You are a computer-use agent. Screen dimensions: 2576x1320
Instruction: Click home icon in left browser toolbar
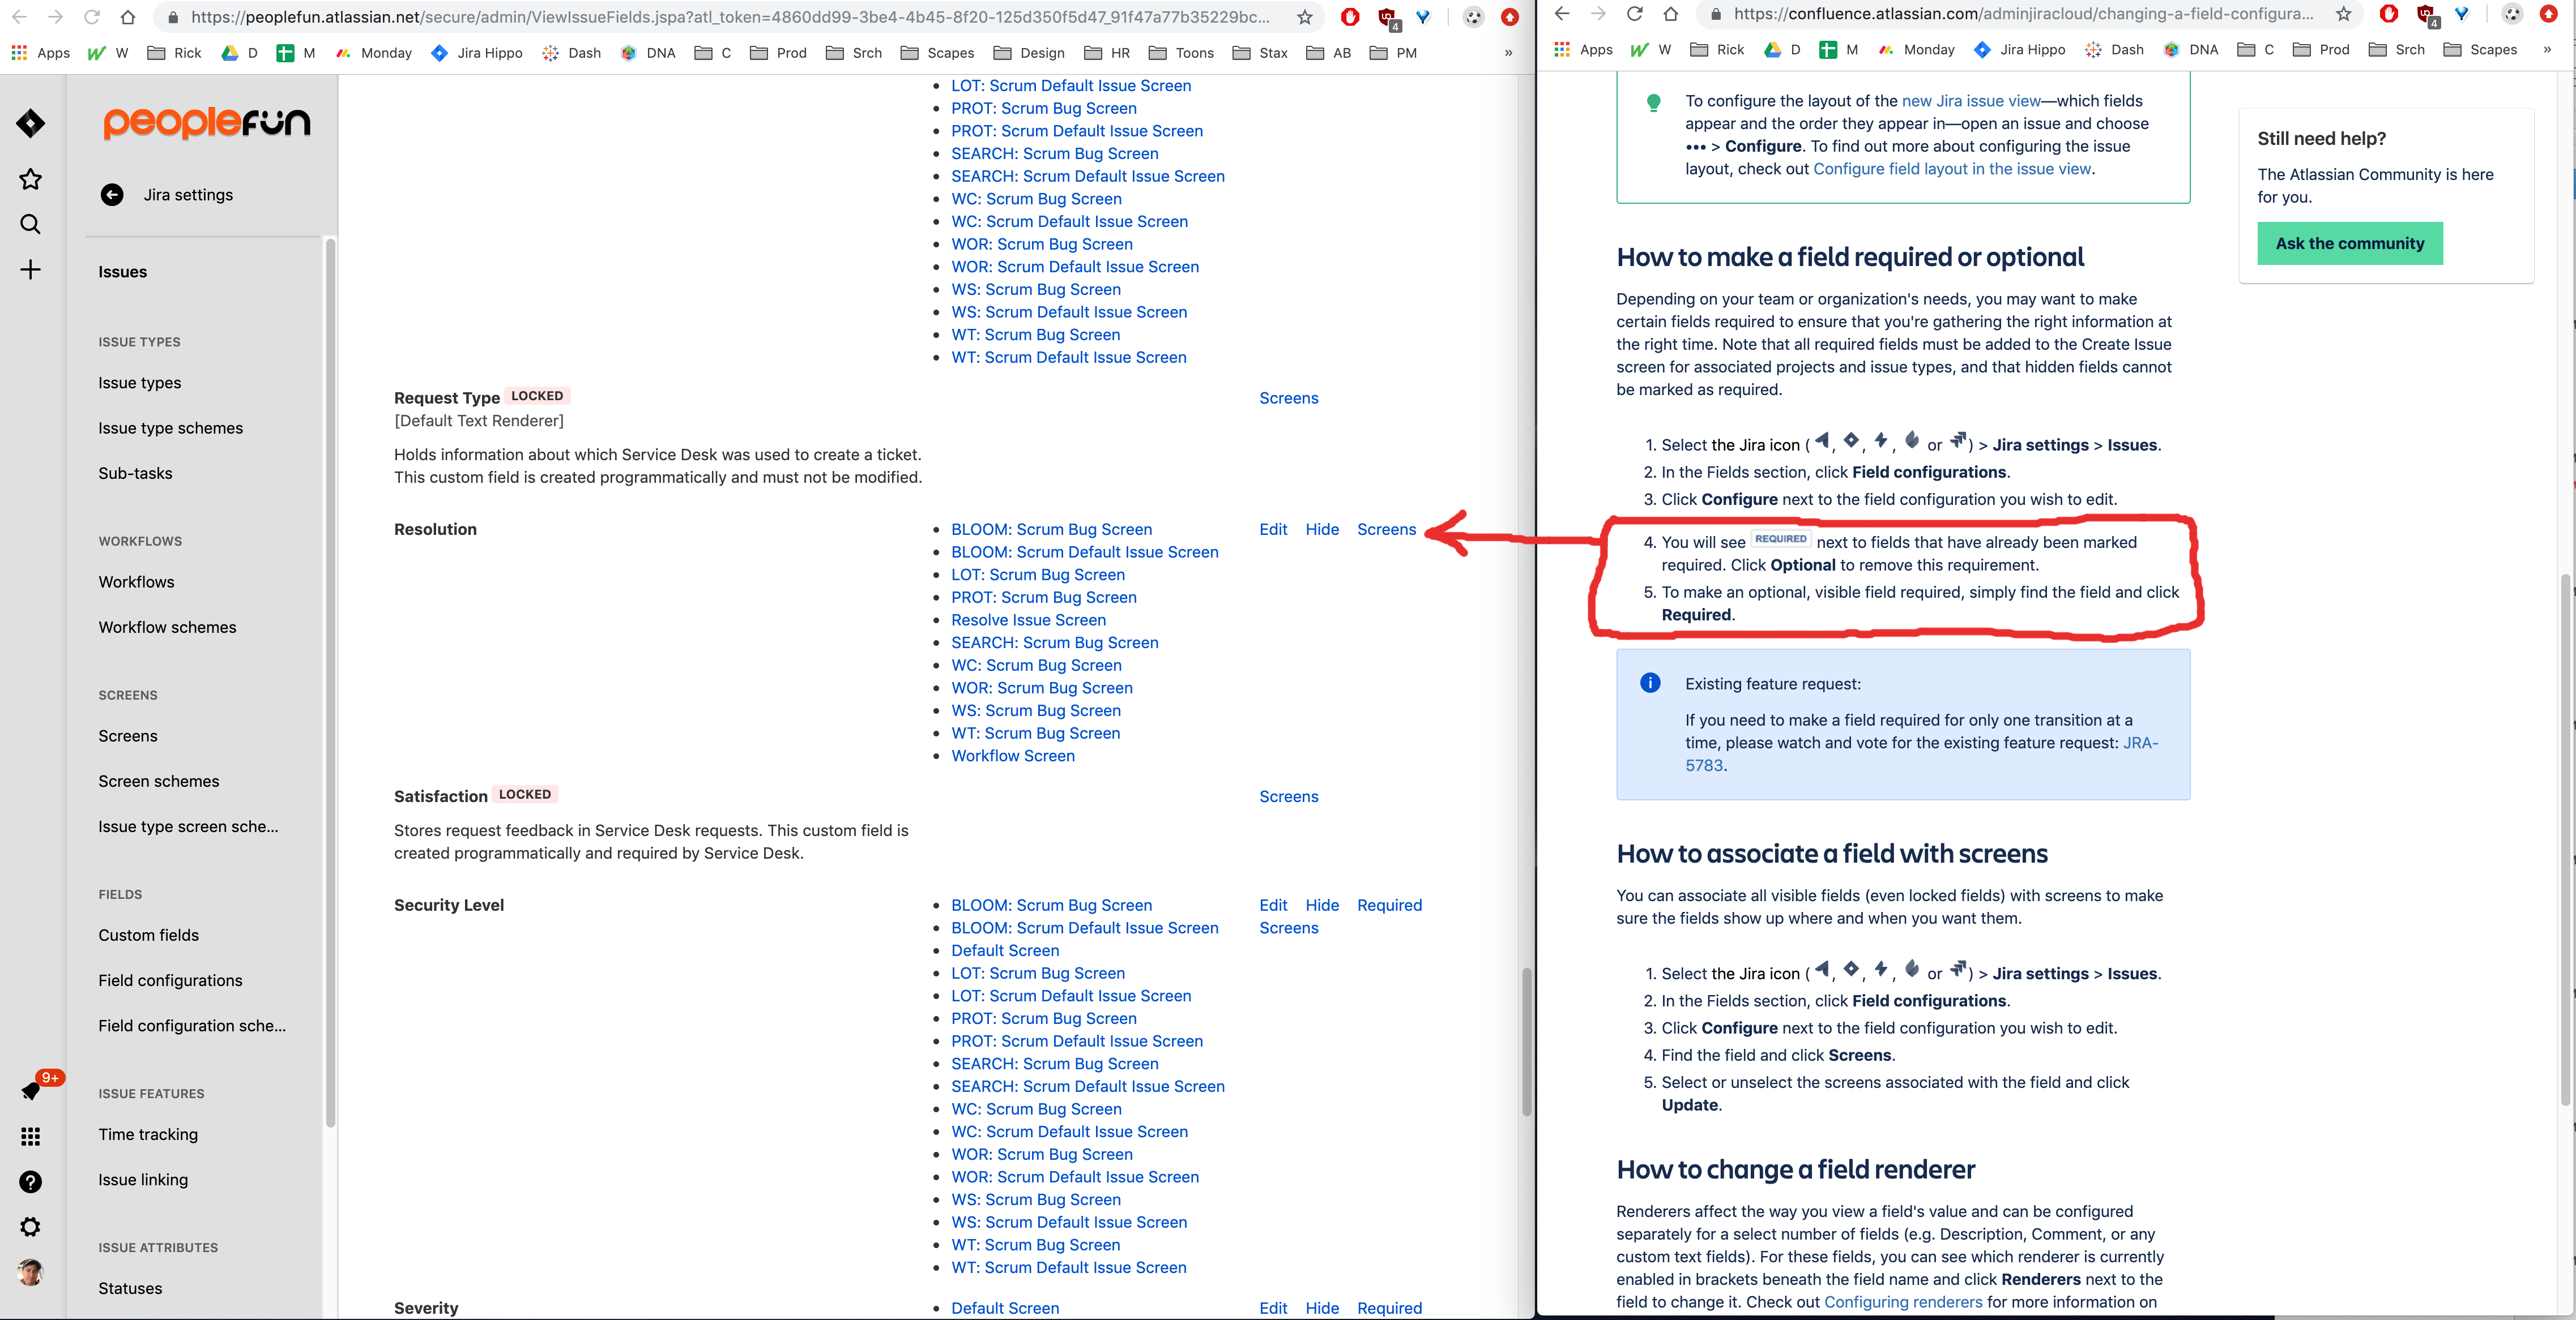pos(128,17)
